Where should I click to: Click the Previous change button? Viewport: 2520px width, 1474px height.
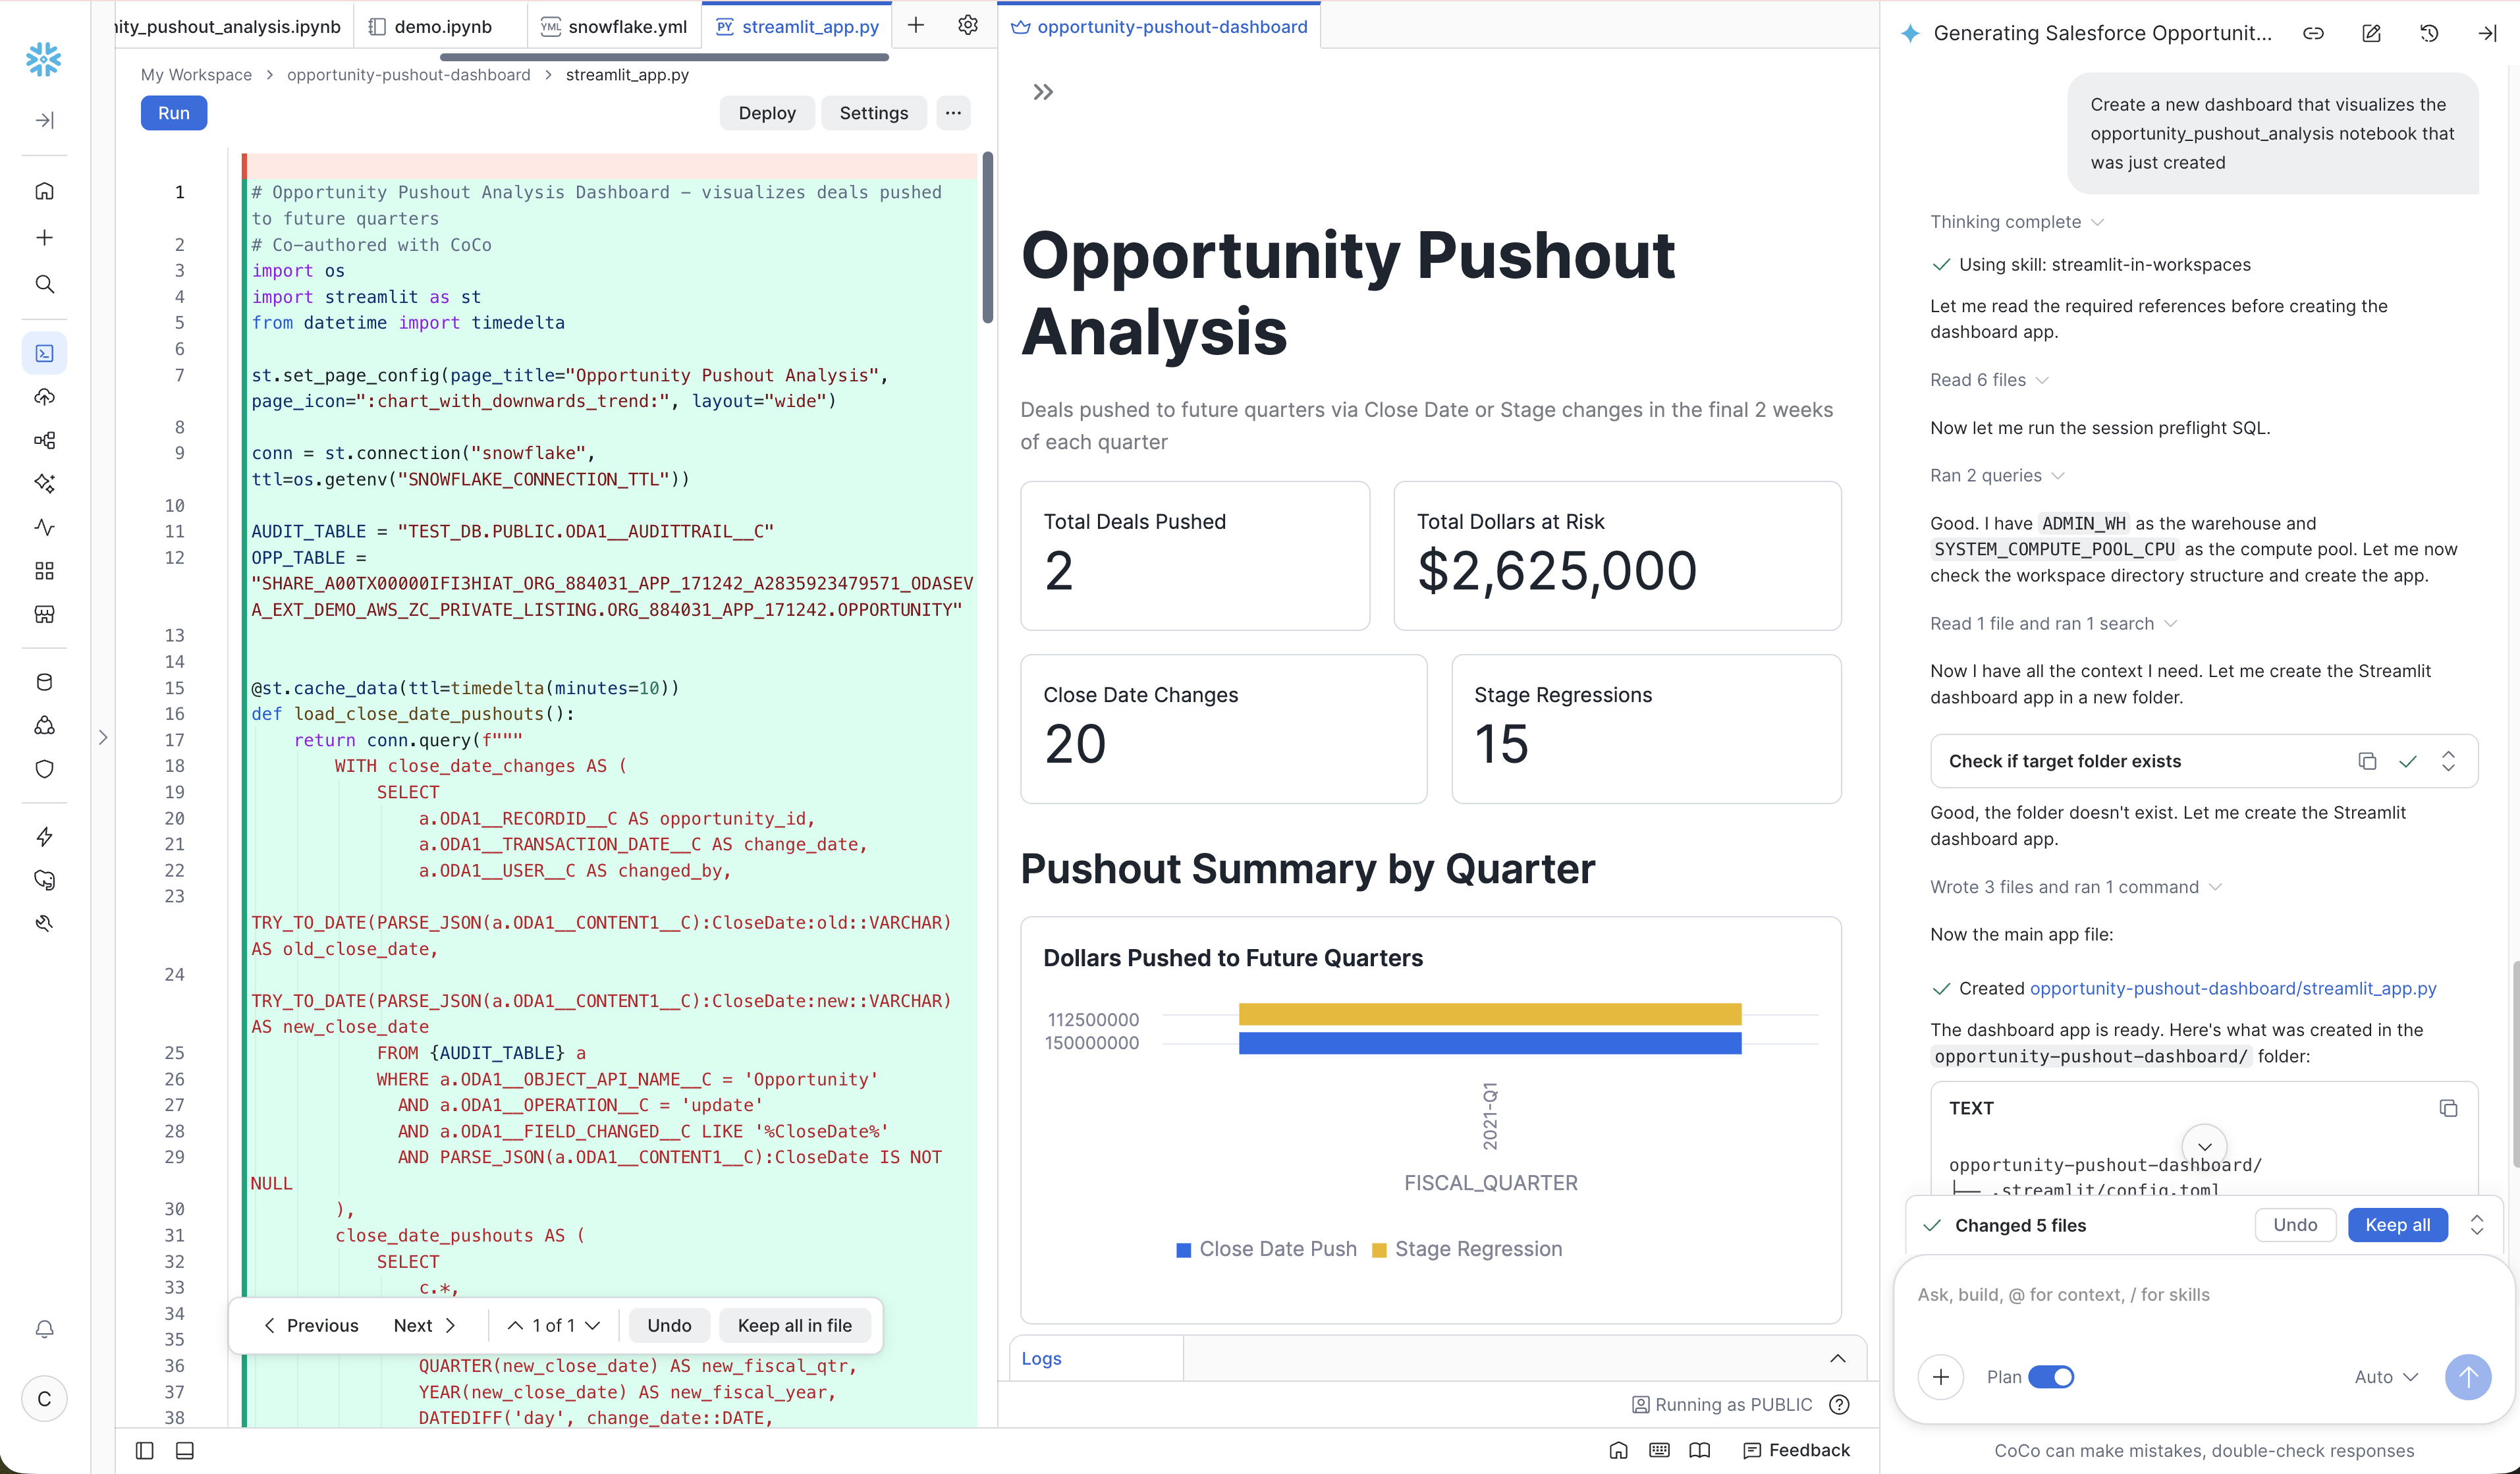coord(311,1325)
